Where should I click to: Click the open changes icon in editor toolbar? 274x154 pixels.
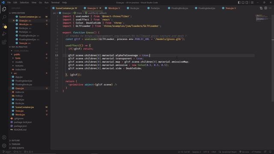click(x=261, y=8)
